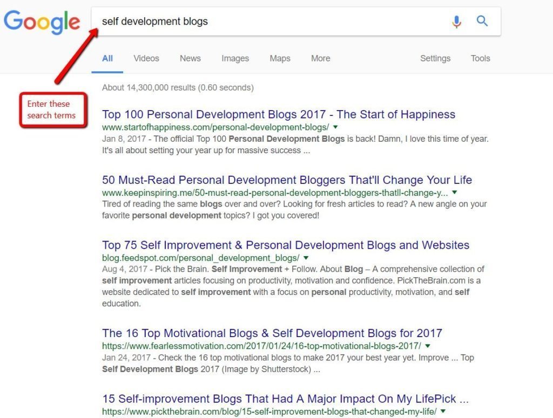The width and height of the screenshot is (553, 418).
Task: Open search Tools
Action: pyautogui.click(x=480, y=58)
